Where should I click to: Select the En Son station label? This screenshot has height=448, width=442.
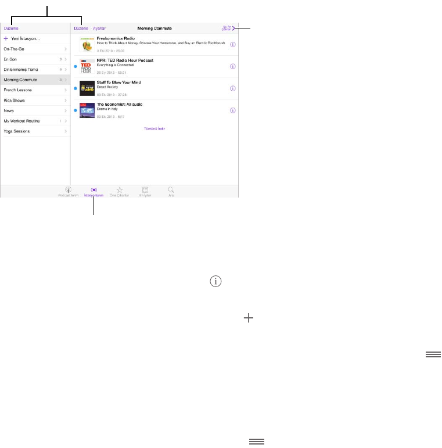click(10, 59)
